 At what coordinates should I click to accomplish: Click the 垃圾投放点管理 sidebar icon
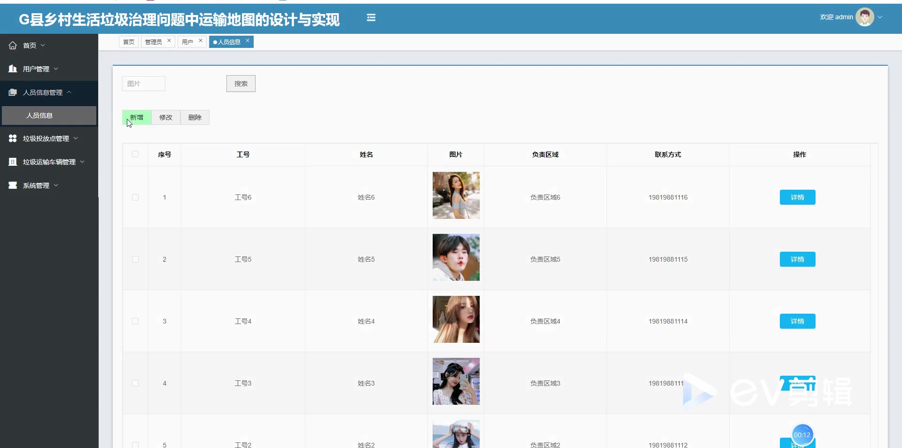point(13,139)
